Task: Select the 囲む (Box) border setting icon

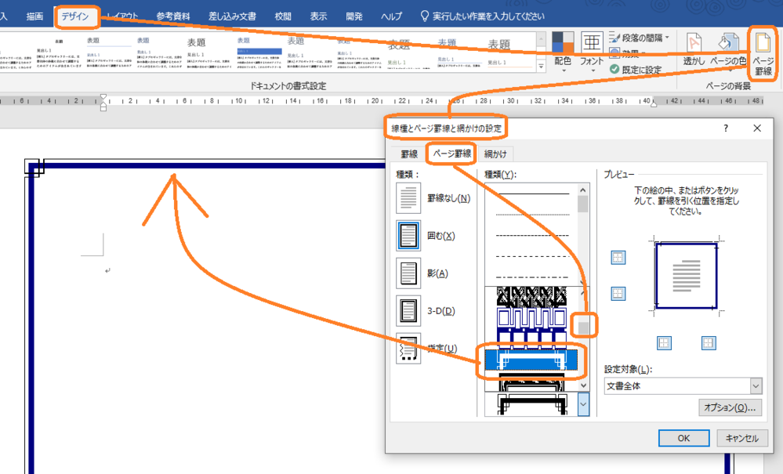Action: (408, 234)
